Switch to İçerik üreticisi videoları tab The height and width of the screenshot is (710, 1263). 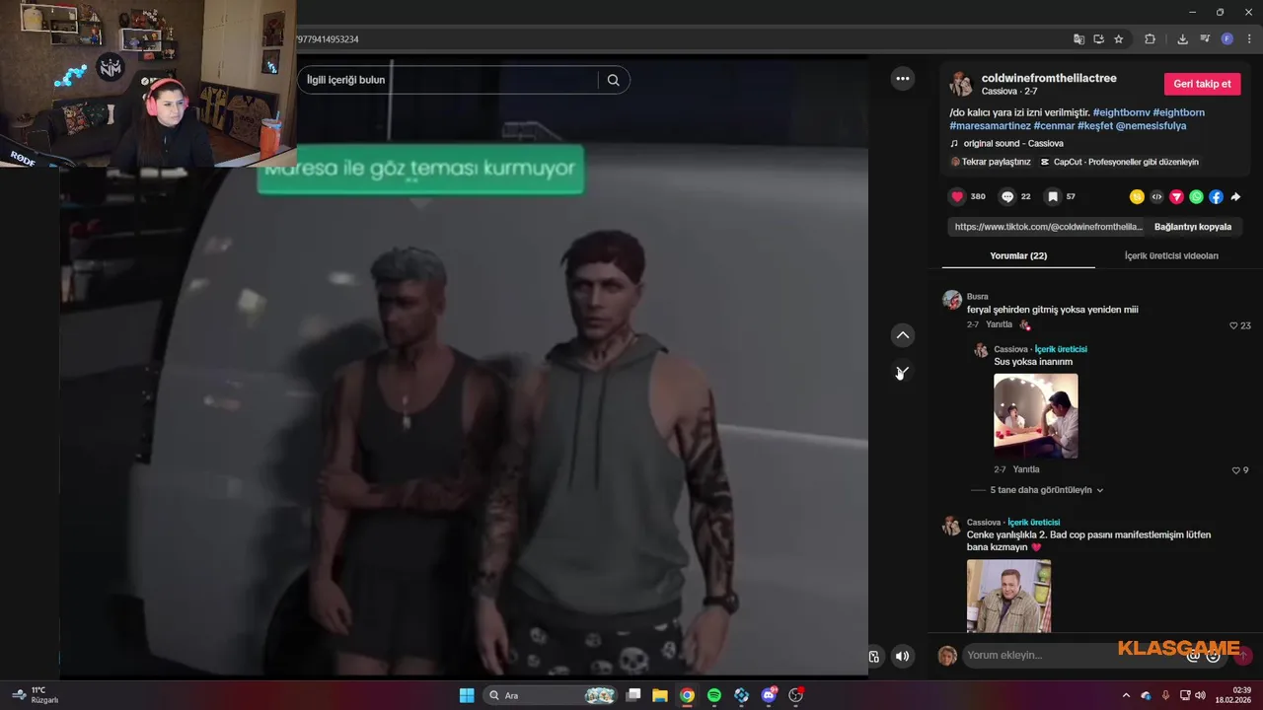1171,255
